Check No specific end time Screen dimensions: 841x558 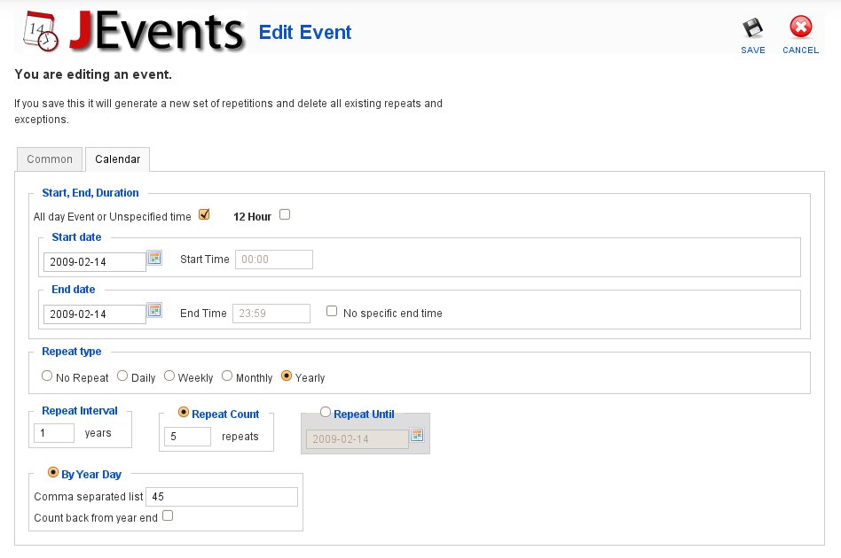click(x=332, y=311)
